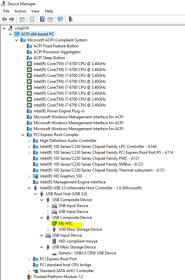Screen dimensions: 185x280
Task: Expand High Definition Audio Controller node
Action: click(x=29, y=141)
